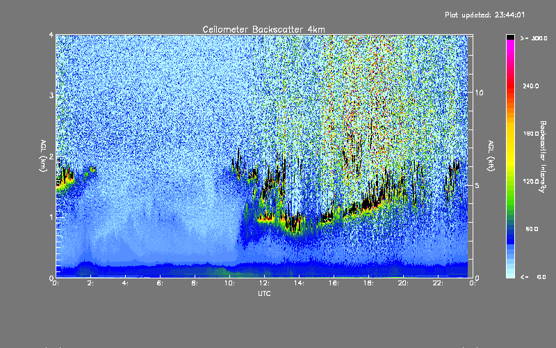
Task: Click the light cyan bottom of the colorbar
Action: (510, 274)
